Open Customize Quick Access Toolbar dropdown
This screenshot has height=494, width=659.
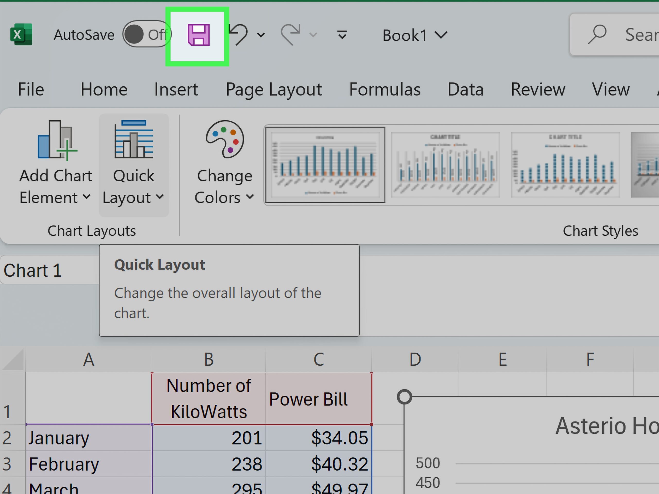pos(342,35)
